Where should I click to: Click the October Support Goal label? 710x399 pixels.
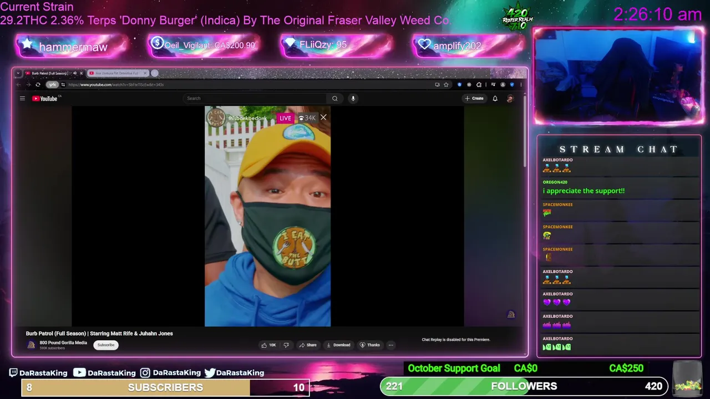[454, 369]
